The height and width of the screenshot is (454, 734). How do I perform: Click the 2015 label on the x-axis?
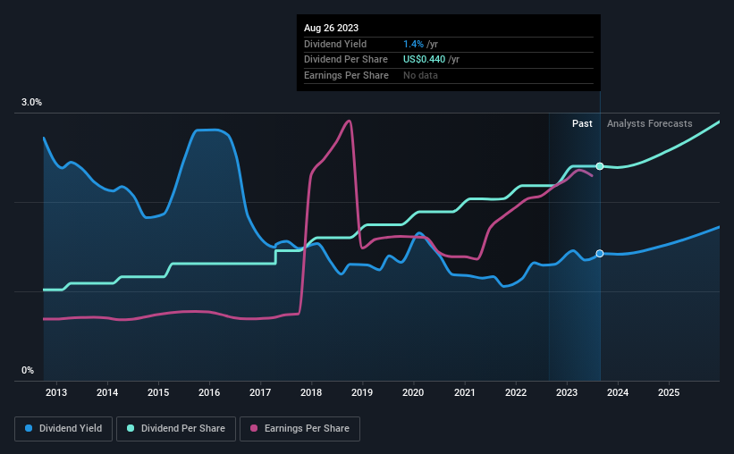158,392
